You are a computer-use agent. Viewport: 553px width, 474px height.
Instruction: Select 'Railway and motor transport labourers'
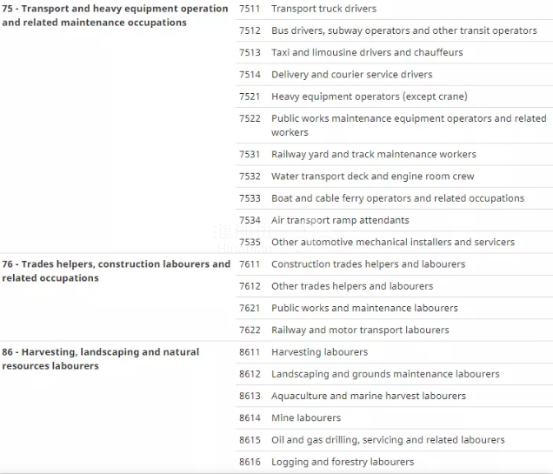360,330
